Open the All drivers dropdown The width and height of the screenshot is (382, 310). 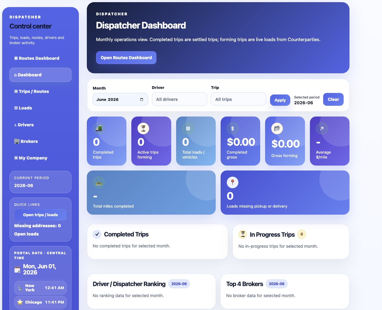(x=179, y=99)
